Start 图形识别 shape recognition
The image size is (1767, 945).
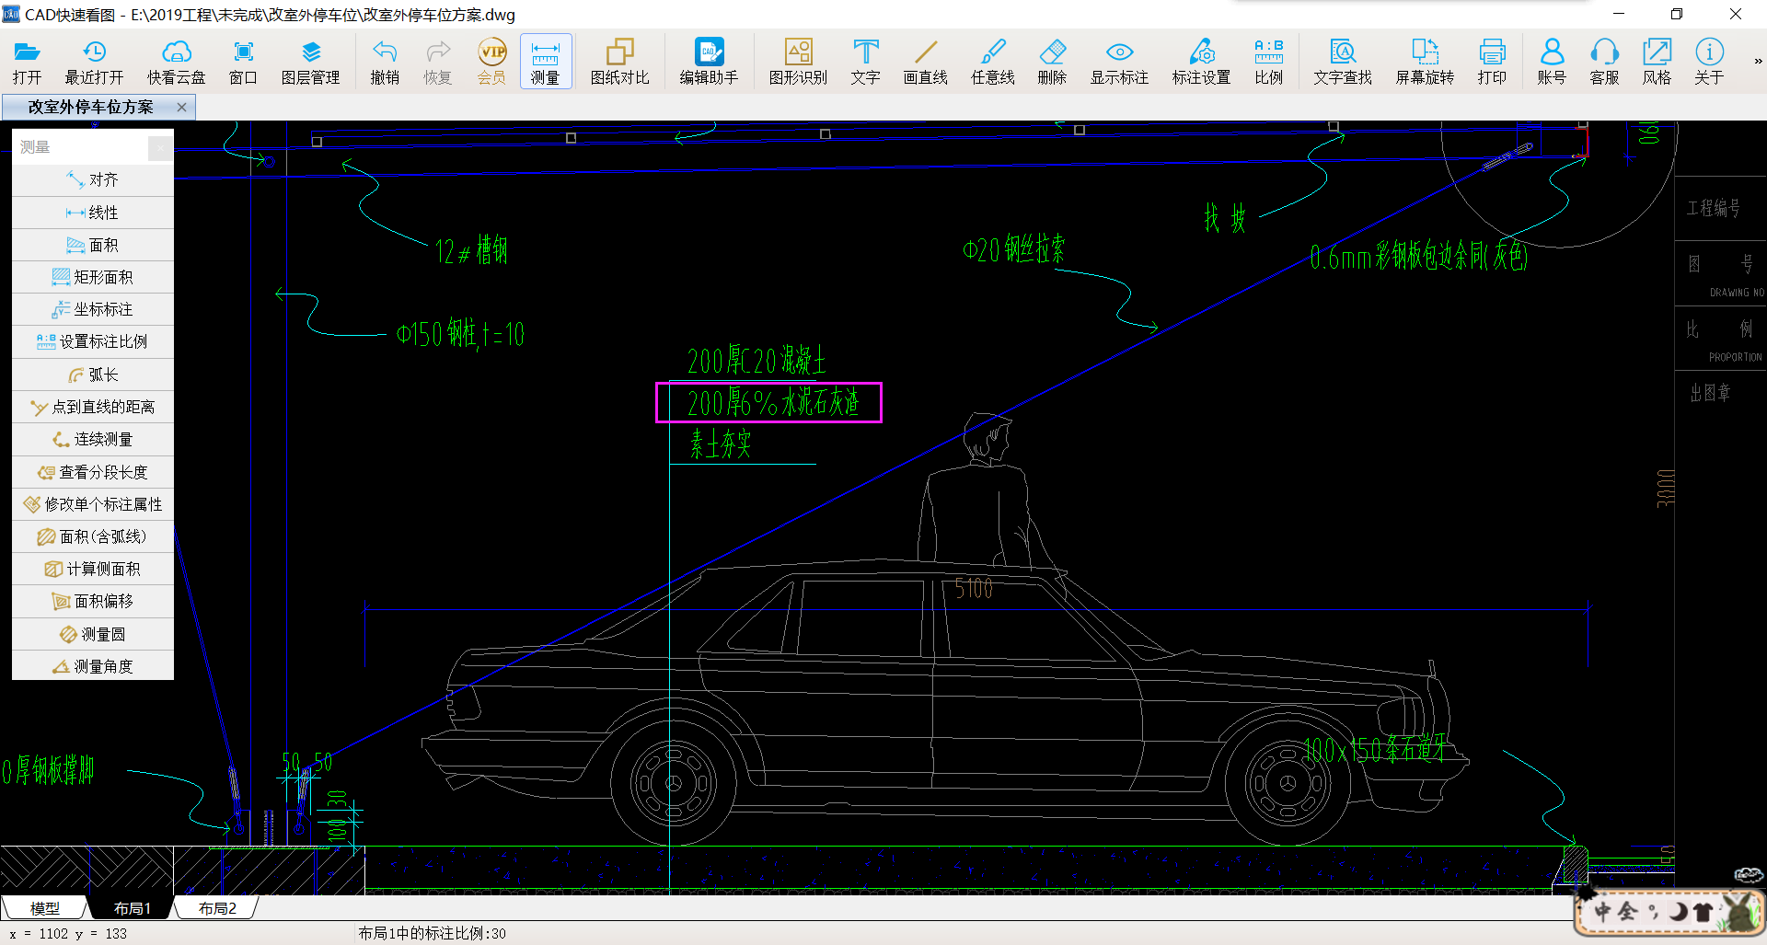798,63
